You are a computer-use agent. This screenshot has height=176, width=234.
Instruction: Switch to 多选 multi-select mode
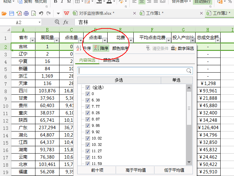pyautogui.click(x=119, y=80)
